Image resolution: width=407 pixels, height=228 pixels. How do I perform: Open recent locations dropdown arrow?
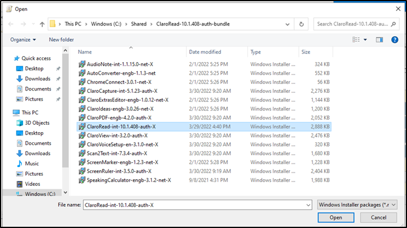click(33, 24)
